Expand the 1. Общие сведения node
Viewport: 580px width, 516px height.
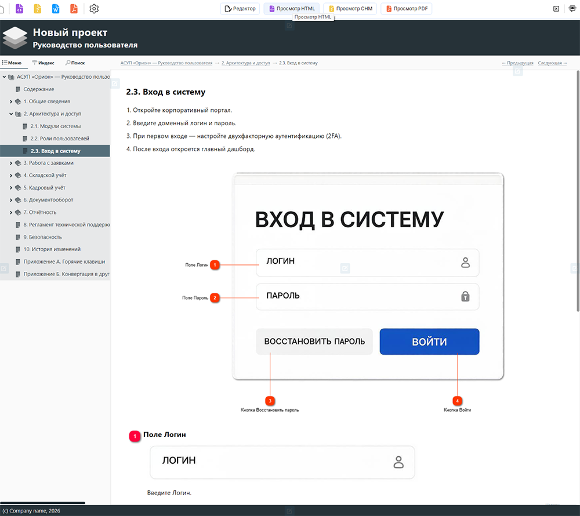coord(10,101)
